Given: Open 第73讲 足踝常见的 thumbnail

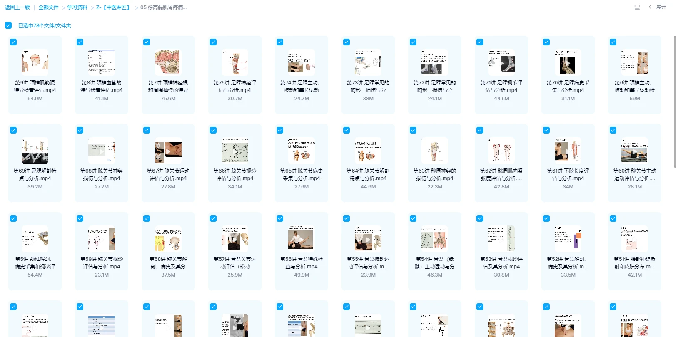Looking at the screenshot, I should pos(368,62).
